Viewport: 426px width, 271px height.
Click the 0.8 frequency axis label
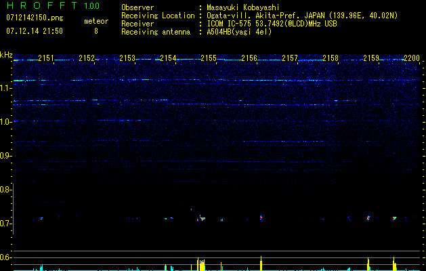tap(5, 190)
